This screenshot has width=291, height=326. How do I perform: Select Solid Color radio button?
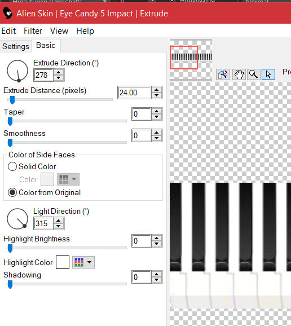[12, 166]
